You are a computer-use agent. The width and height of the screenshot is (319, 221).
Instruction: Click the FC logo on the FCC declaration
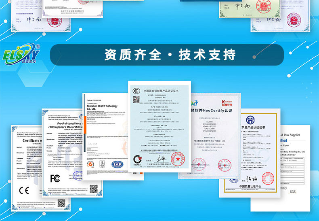pos(55,178)
